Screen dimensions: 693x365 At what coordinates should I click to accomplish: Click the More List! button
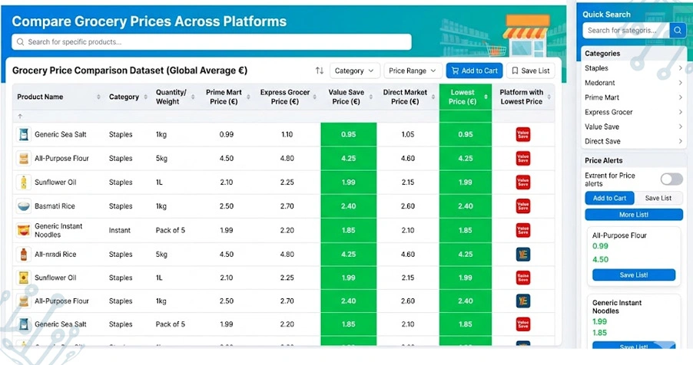(x=634, y=215)
